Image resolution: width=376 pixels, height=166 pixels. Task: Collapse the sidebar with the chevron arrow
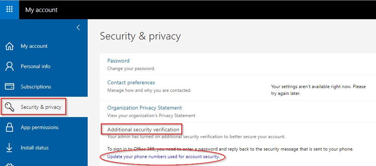tap(78, 28)
